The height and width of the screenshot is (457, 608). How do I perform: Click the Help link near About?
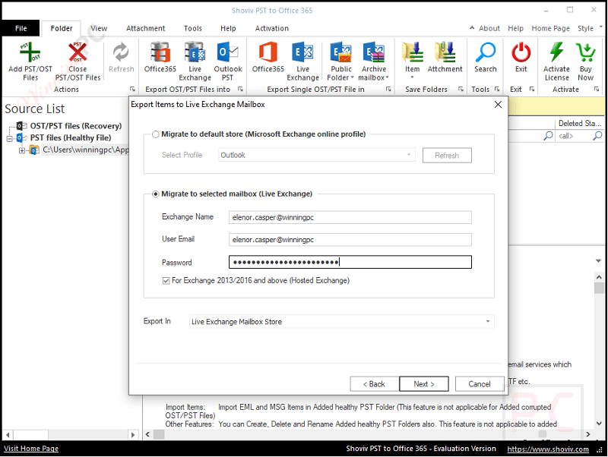(x=515, y=28)
